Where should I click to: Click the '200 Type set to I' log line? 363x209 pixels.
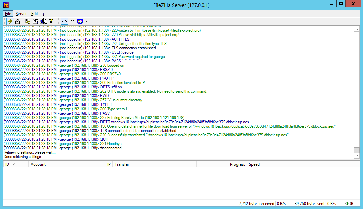pos(65,109)
